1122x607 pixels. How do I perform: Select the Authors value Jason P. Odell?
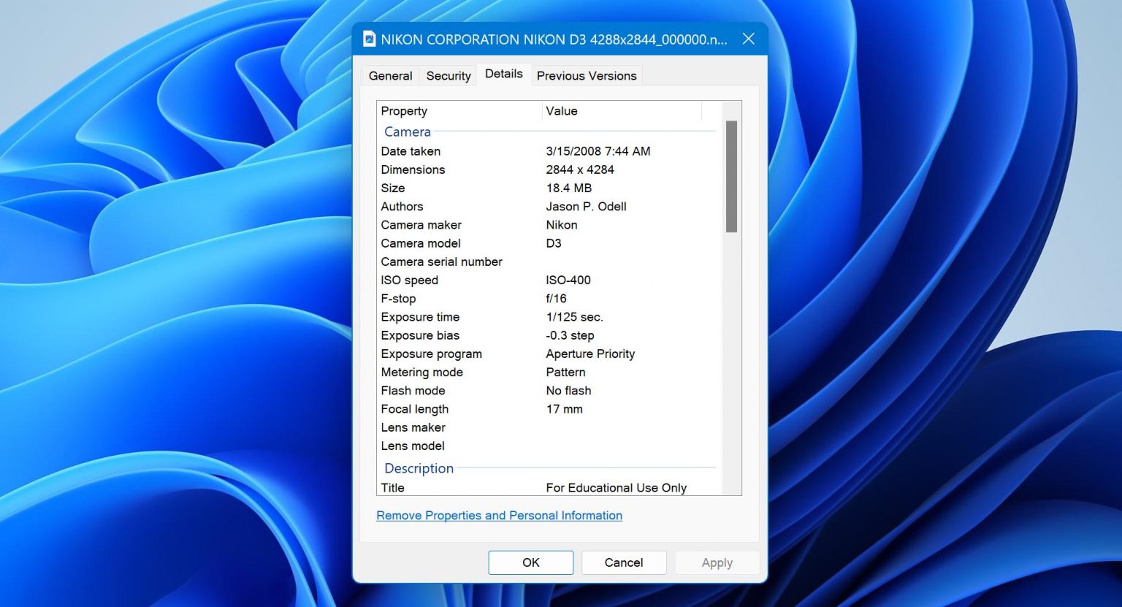coord(586,207)
